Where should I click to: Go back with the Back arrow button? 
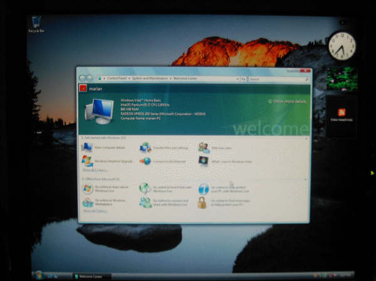[x=82, y=78]
